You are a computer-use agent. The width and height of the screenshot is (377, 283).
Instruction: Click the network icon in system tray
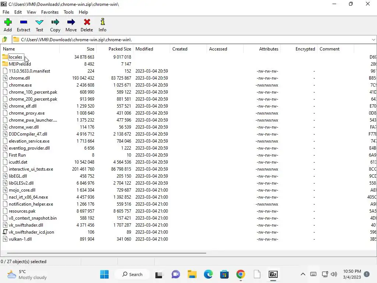click(x=325, y=274)
